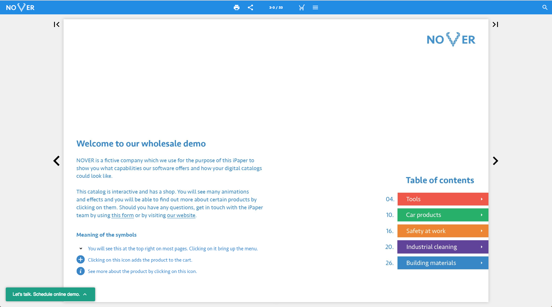Viewport: 552px width, 307px height.
Task: Open search with the magnifier icon
Action: click(545, 7)
